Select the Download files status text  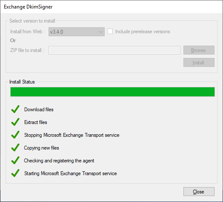coord(39,110)
